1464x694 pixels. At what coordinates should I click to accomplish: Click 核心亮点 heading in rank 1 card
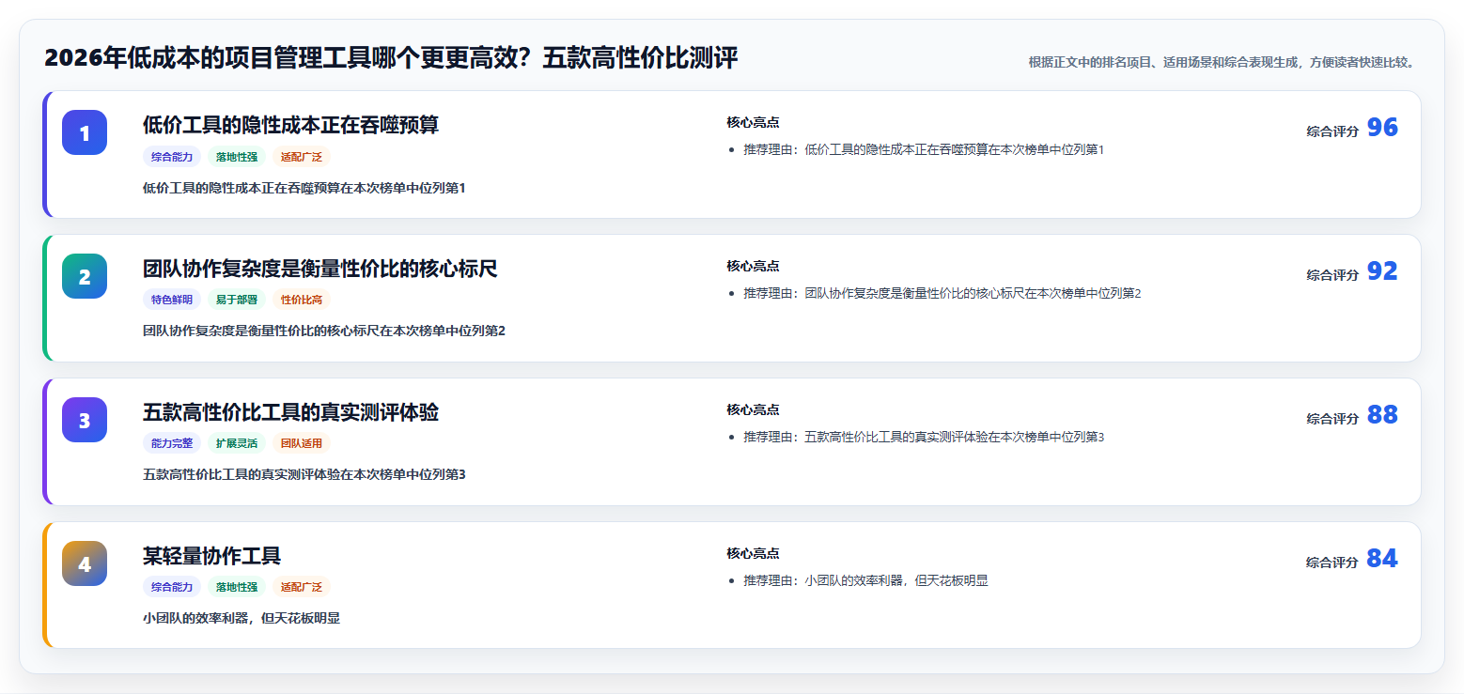[x=753, y=122]
